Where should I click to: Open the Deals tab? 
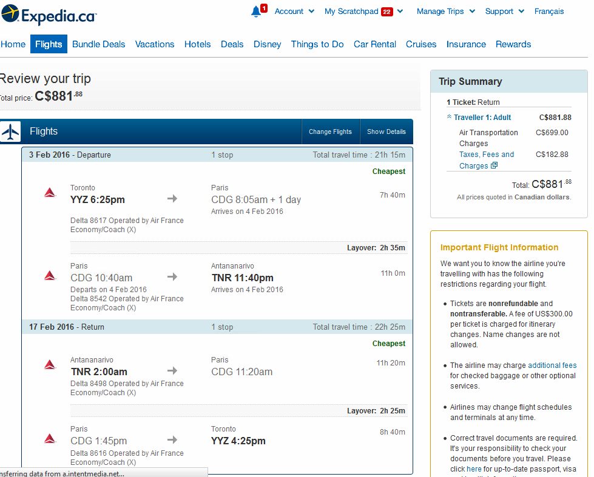tap(232, 44)
